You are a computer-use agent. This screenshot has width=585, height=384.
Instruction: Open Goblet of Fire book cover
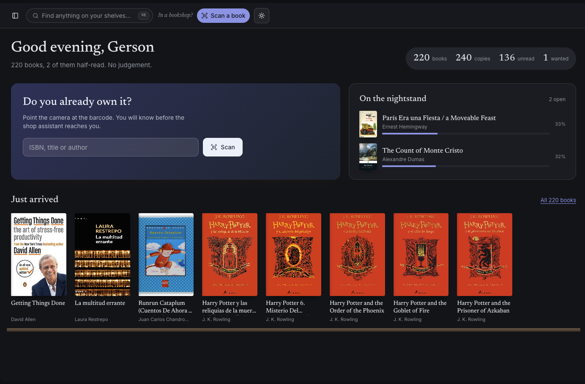pos(421,255)
